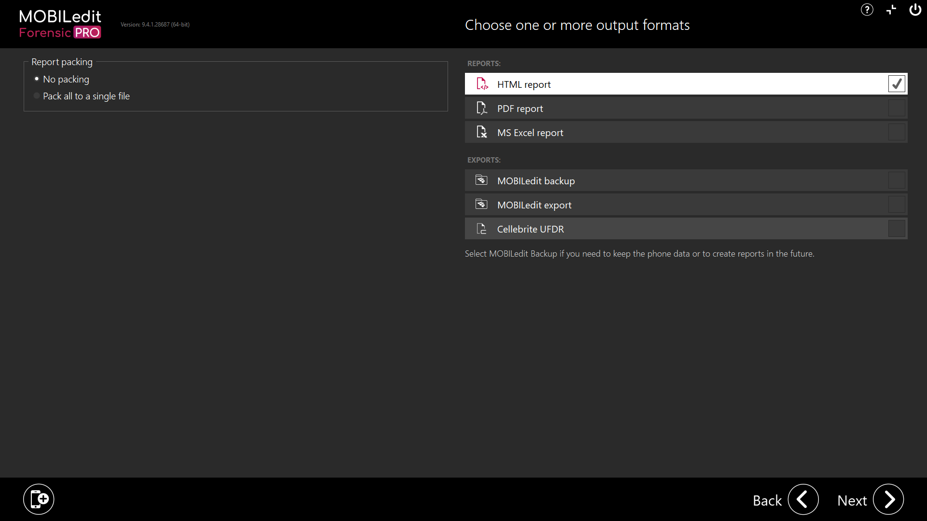Click the Cellebrite UFDR file icon
The width and height of the screenshot is (927, 521).
pyautogui.click(x=481, y=229)
